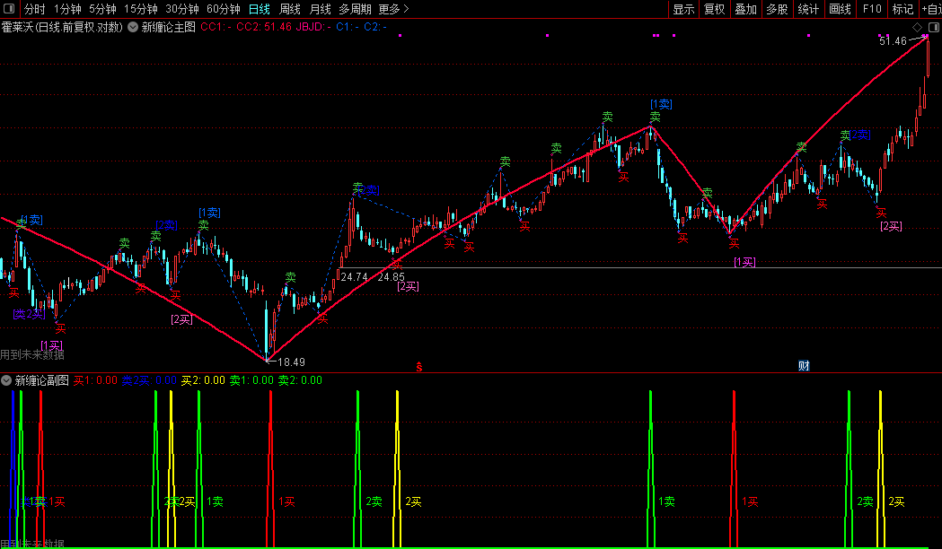The width and height of the screenshot is (942, 549).
Task: Click the 18.49 low price label
Action: point(291,362)
